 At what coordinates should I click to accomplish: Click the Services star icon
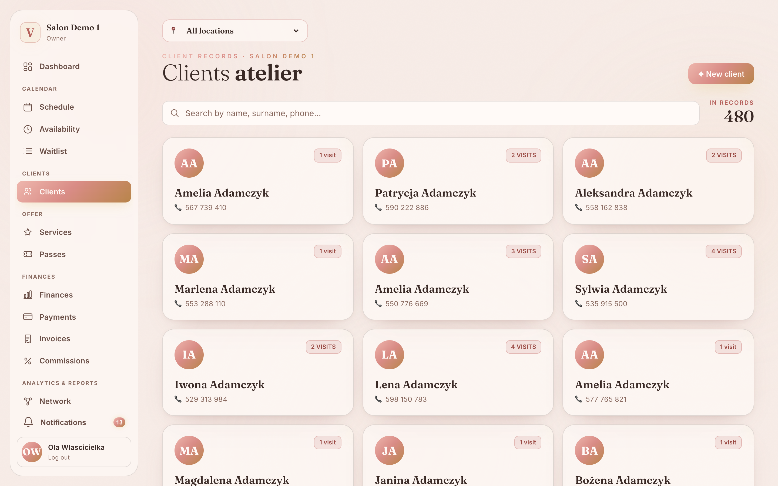(28, 232)
